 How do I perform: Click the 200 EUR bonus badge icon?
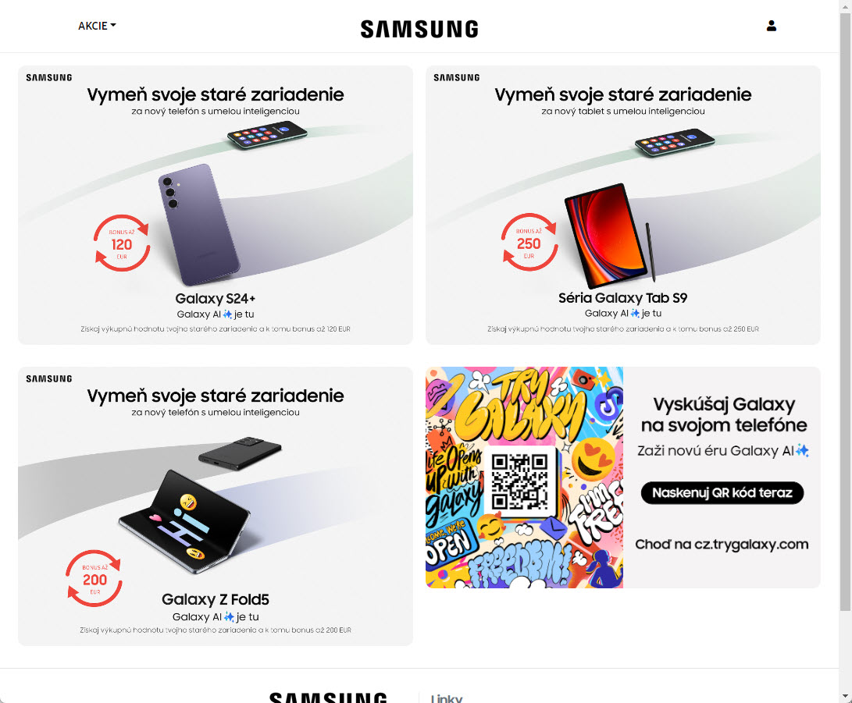pyautogui.click(x=94, y=579)
